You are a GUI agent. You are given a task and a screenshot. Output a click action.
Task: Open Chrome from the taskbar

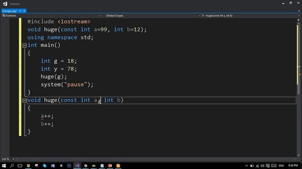(x=85, y=166)
